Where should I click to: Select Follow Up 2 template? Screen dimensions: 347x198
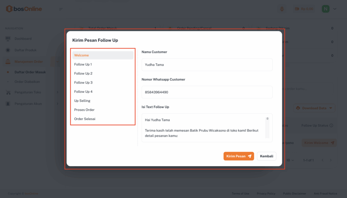(x=83, y=73)
